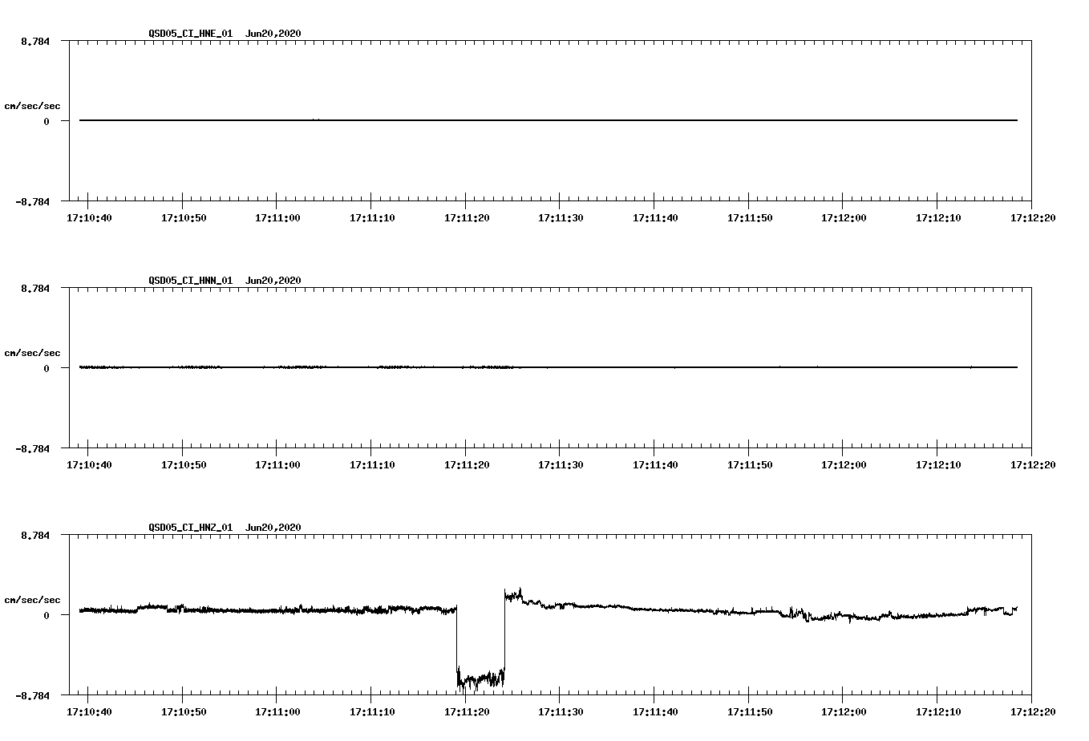Click 17:11:40 time label under HNE plot
The height and width of the screenshot is (741, 1089).
click(x=655, y=217)
